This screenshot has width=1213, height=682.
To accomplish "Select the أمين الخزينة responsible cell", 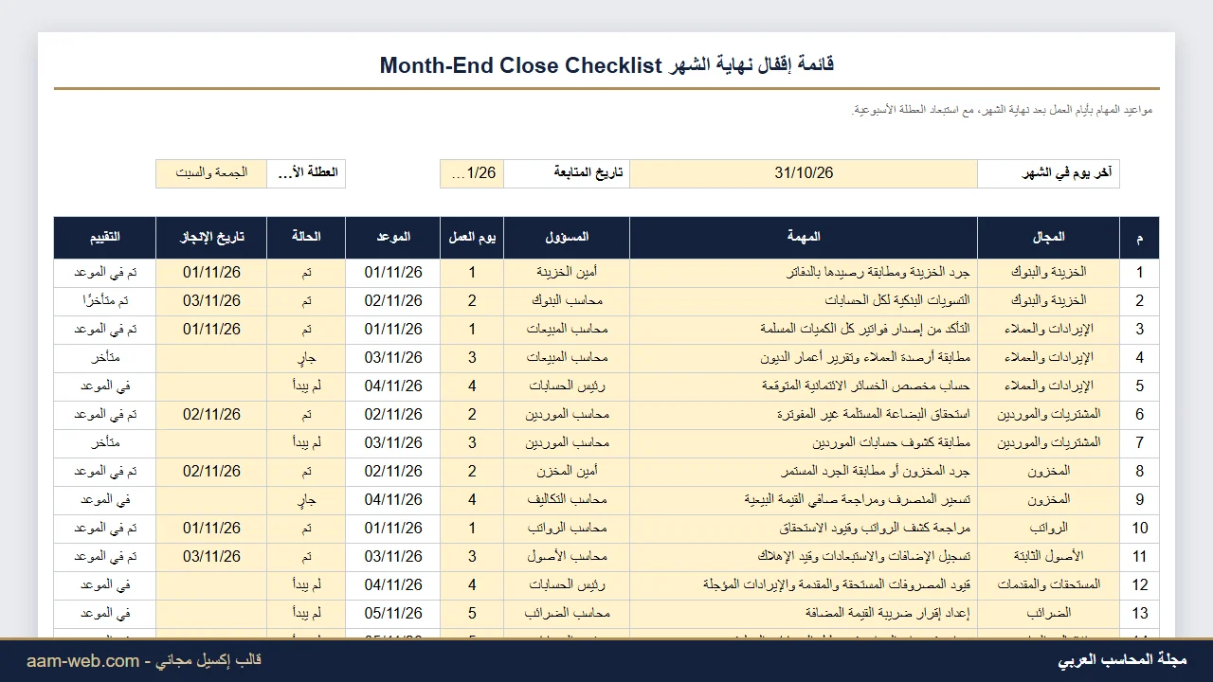I will coord(567,273).
